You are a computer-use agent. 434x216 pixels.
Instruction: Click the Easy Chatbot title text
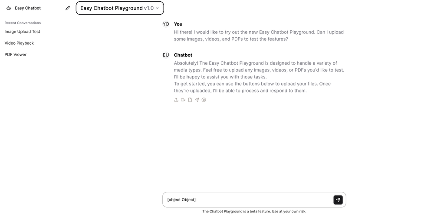coord(28,8)
